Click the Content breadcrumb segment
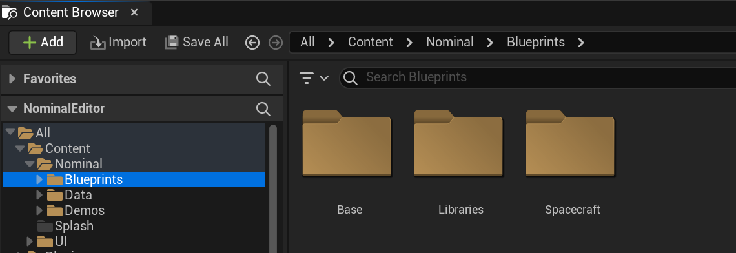 point(371,42)
